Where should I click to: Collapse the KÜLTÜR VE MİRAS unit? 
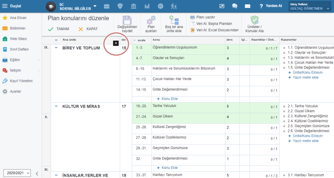point(56,106)
